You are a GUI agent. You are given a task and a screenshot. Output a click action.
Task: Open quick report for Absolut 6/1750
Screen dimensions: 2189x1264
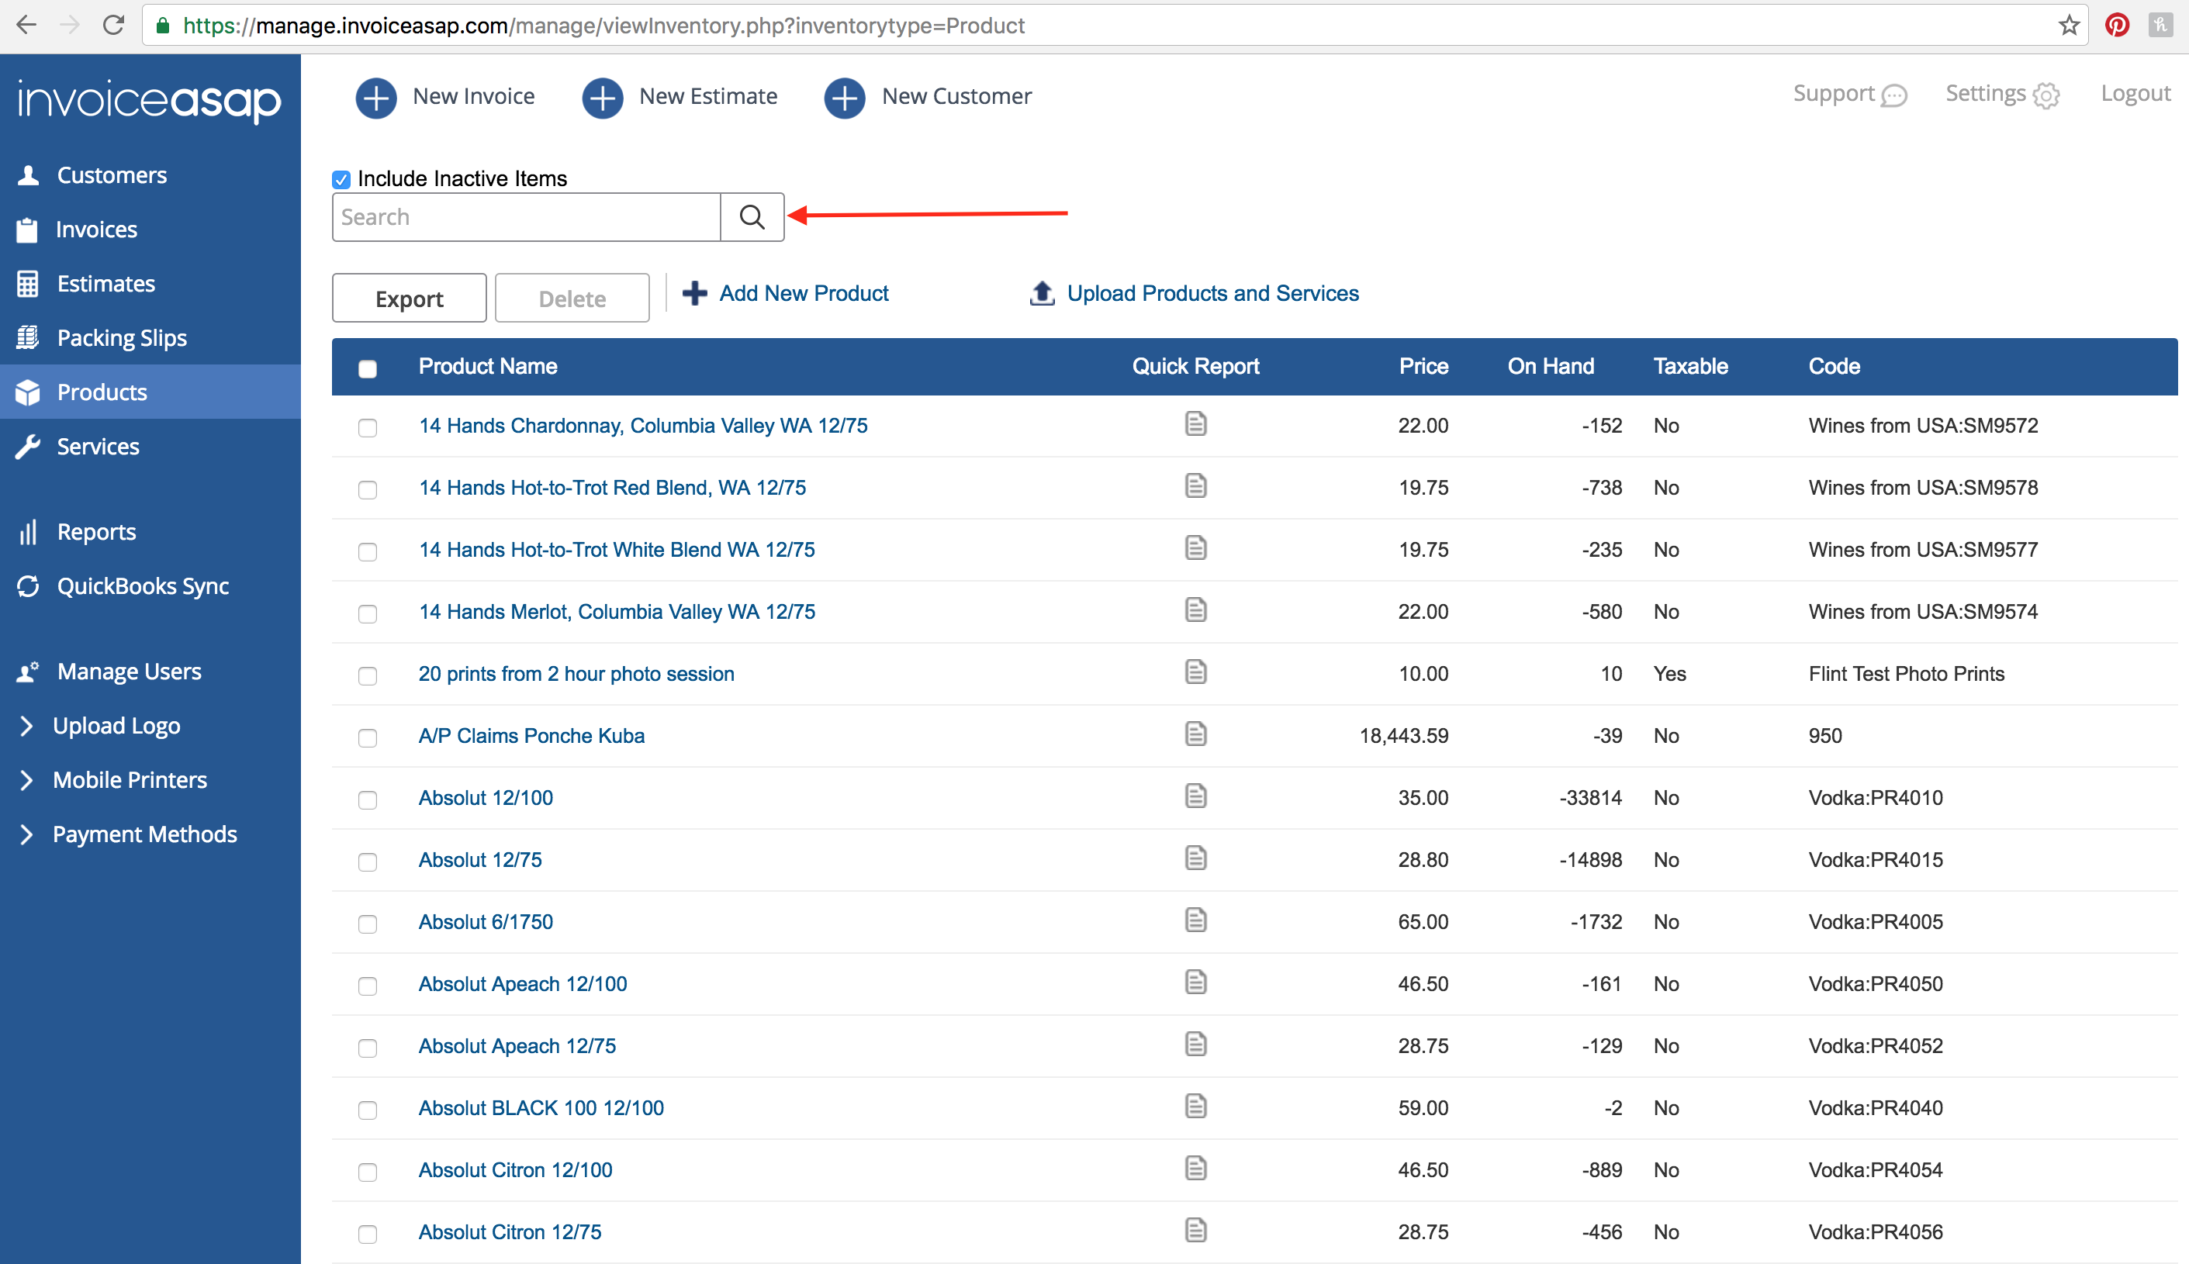[1195, 920]
